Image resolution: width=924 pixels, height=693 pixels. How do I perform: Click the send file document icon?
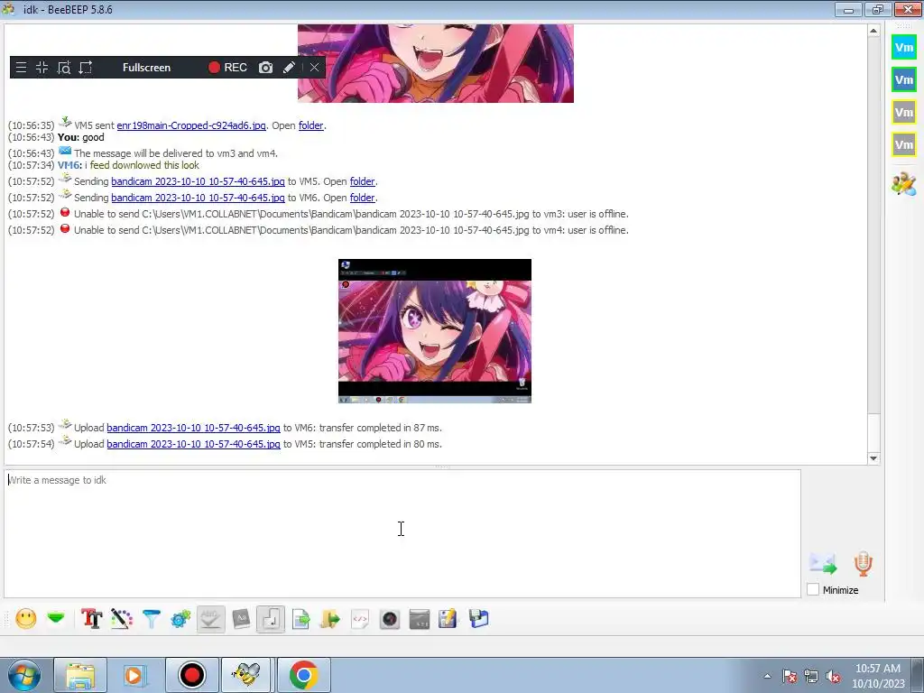(300, 619)
